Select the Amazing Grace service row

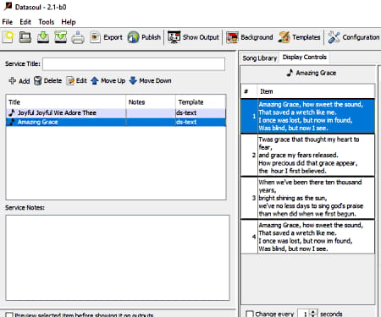coord(116,122)
